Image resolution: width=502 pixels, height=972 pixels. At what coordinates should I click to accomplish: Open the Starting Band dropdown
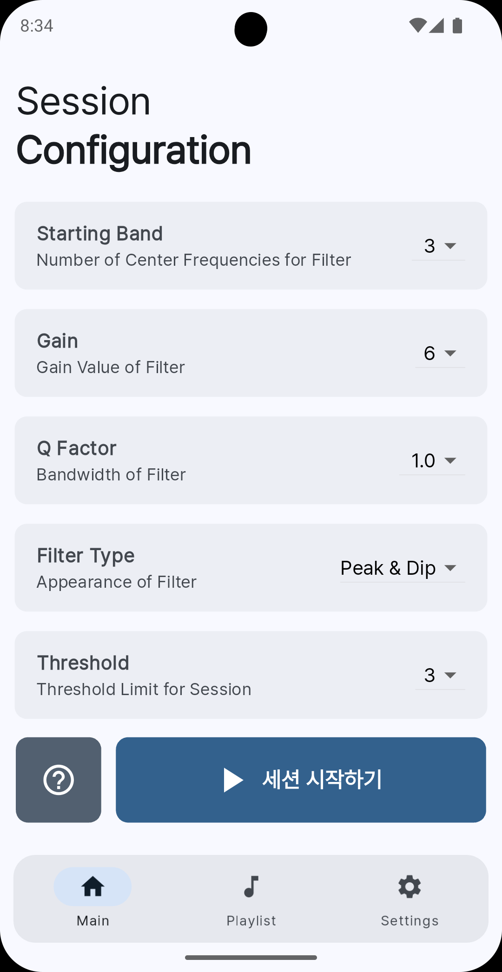(438, 246)
